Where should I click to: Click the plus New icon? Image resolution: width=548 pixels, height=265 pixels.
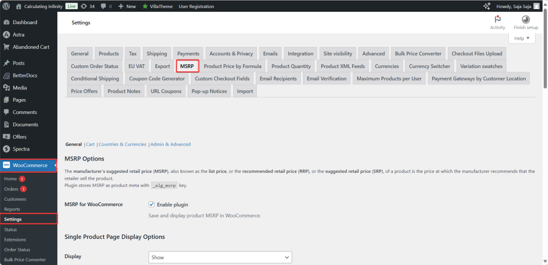(x=121, y=6)
